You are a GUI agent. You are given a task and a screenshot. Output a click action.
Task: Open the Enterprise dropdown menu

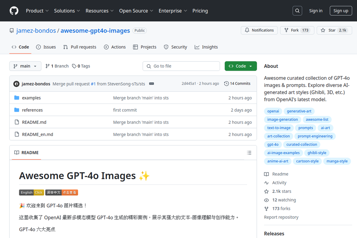coord(173,11)
